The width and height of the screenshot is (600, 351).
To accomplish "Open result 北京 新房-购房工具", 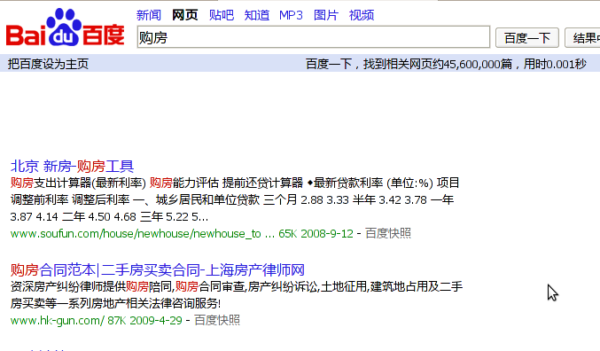I will click(72, 166).
